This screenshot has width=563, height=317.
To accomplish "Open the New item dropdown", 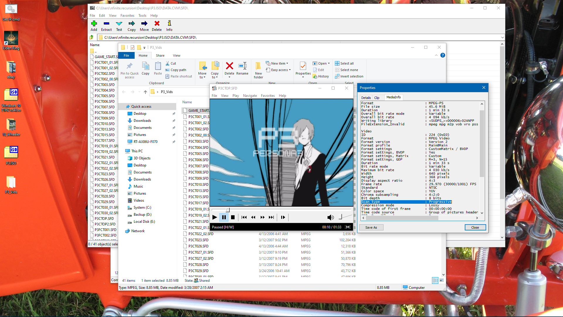I will (277, 63).
